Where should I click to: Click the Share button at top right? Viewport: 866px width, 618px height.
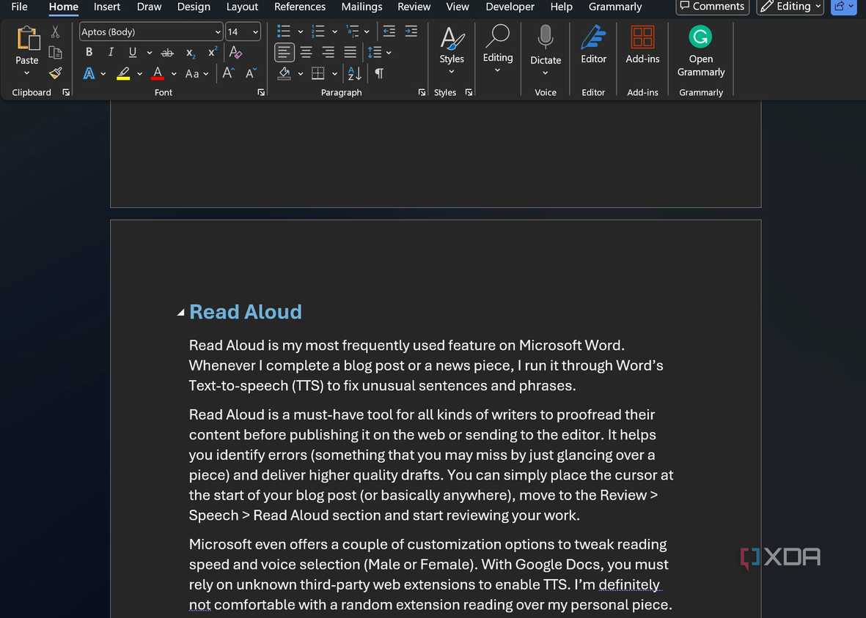click(x=843, y=7)
